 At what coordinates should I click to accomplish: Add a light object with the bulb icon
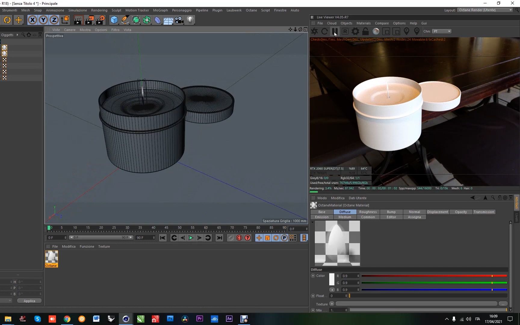[x=190, y=20]
